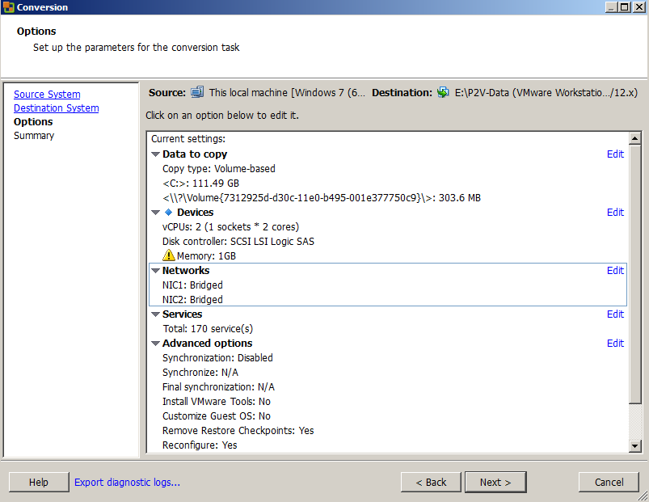Screen dimensions: 649x502
Task: Click the Next button
Action: click(495, 482)
